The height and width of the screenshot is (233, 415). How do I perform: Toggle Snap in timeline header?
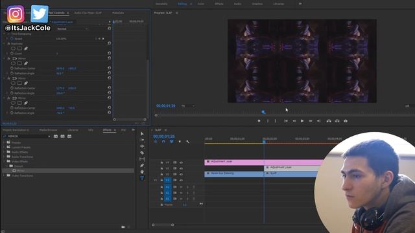(x=163, y=142)
